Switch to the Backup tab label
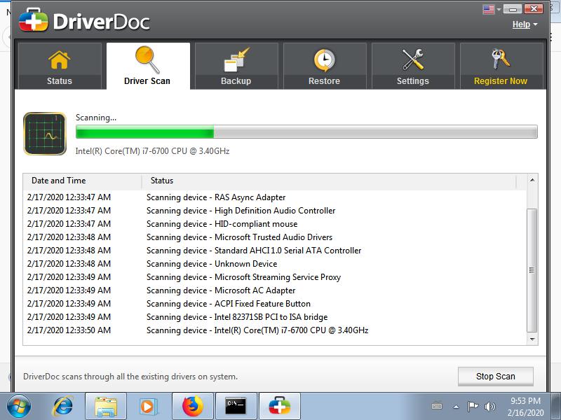Image resolution: width=561 pixels, height=420 pixels. pos(236,81)
